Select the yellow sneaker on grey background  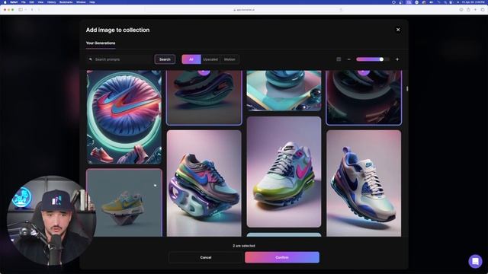(124, 203)
